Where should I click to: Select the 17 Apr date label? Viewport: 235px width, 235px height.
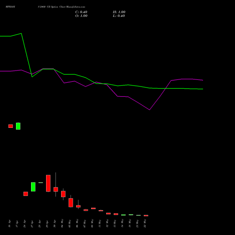pos(17,224)
